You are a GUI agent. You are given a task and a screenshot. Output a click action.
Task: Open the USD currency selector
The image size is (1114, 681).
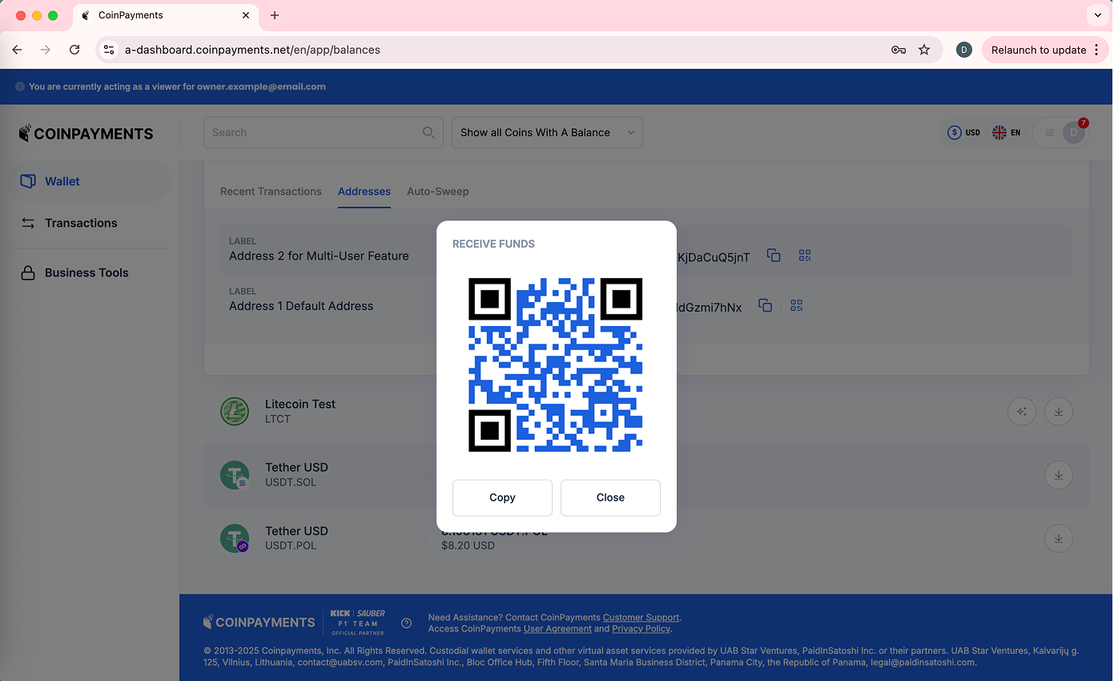pyautogui.click(x=963, y=133)
